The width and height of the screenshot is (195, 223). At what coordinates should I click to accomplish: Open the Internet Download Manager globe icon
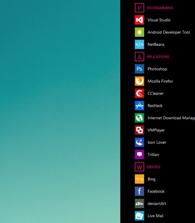tap(139, 118)
